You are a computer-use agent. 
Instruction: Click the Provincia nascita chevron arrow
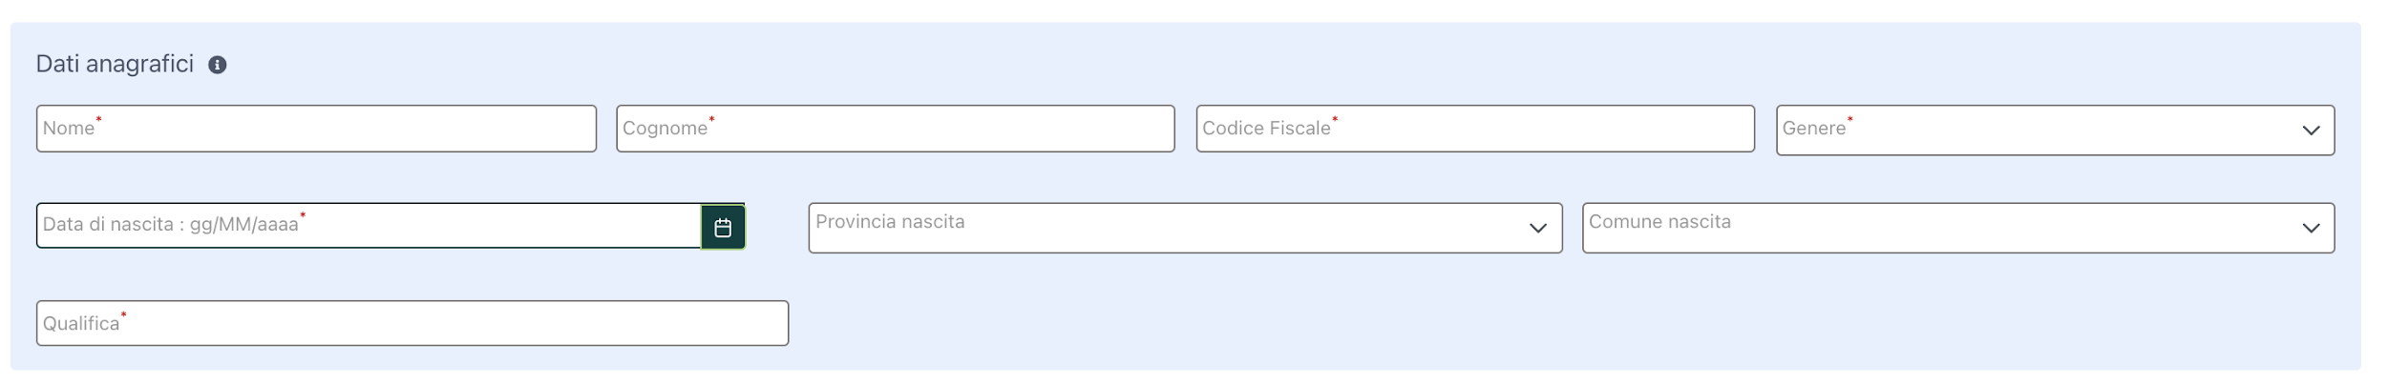pos(1537,229)
